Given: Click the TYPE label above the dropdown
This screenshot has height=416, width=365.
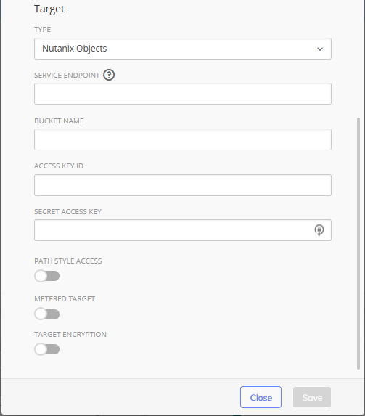Looking at the screenshot, I should click(x=42, y=30).
